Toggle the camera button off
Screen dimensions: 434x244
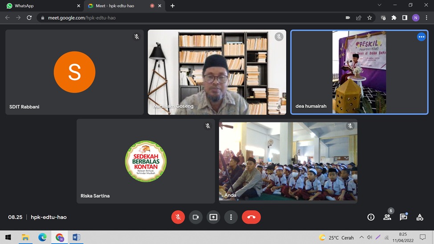tap(195, 217)
